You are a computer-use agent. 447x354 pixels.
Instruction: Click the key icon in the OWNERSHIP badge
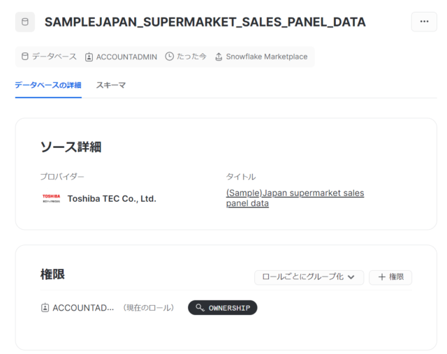click(200, 307)
